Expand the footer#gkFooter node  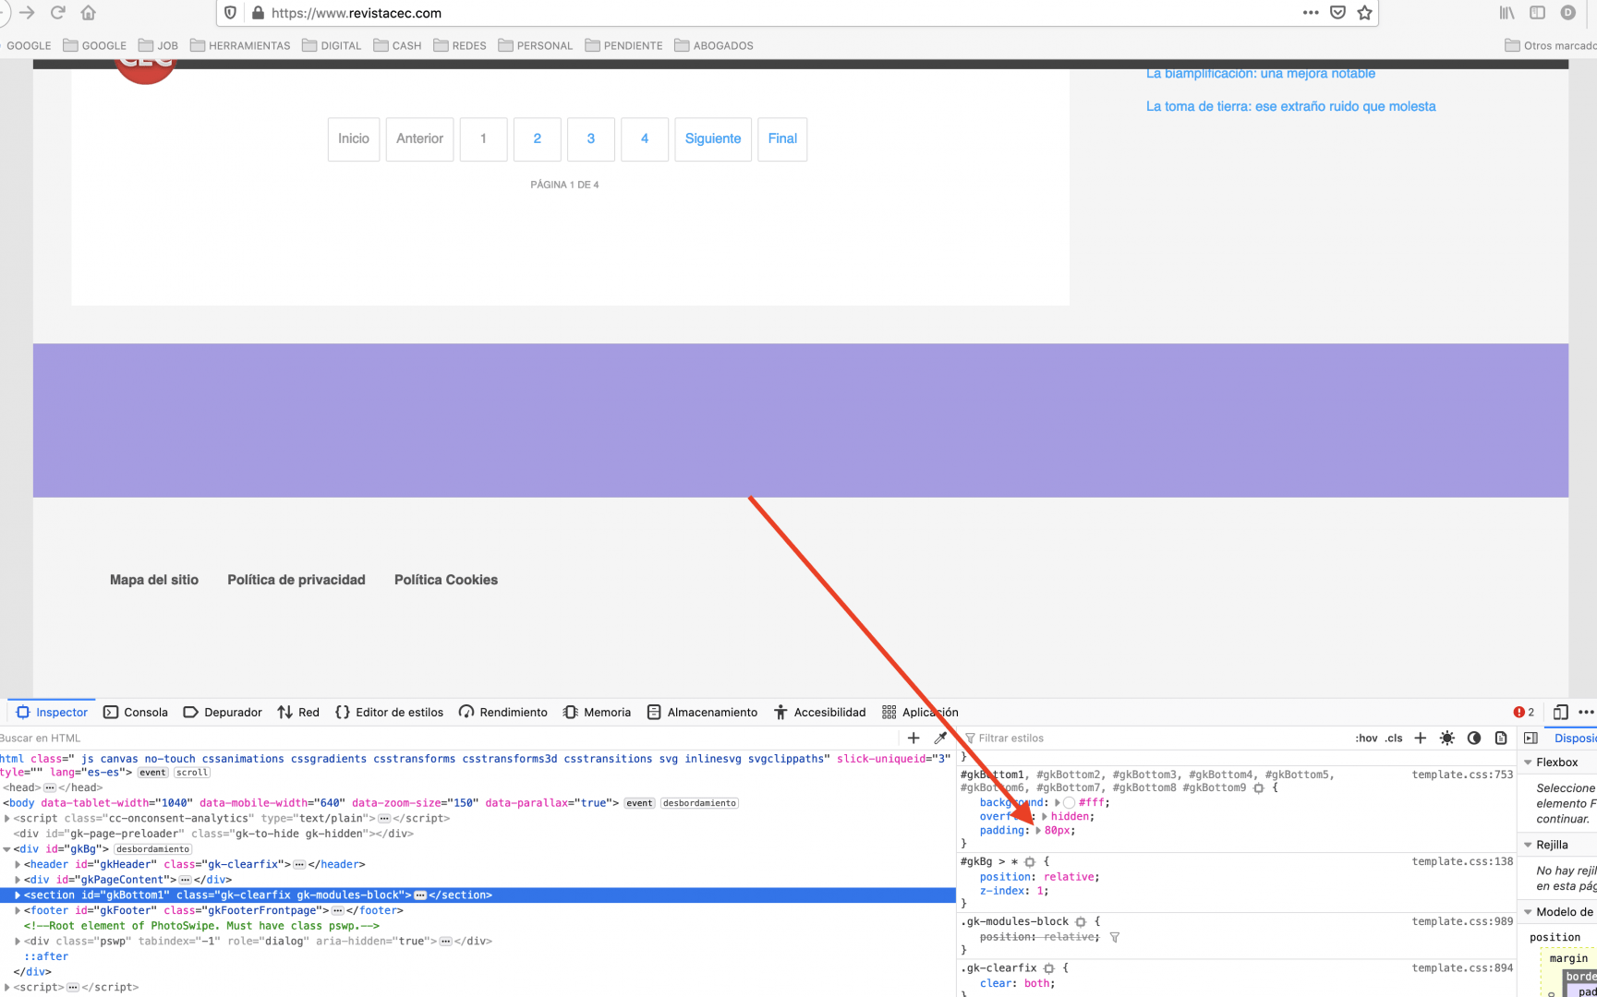[x=18, y=910]
